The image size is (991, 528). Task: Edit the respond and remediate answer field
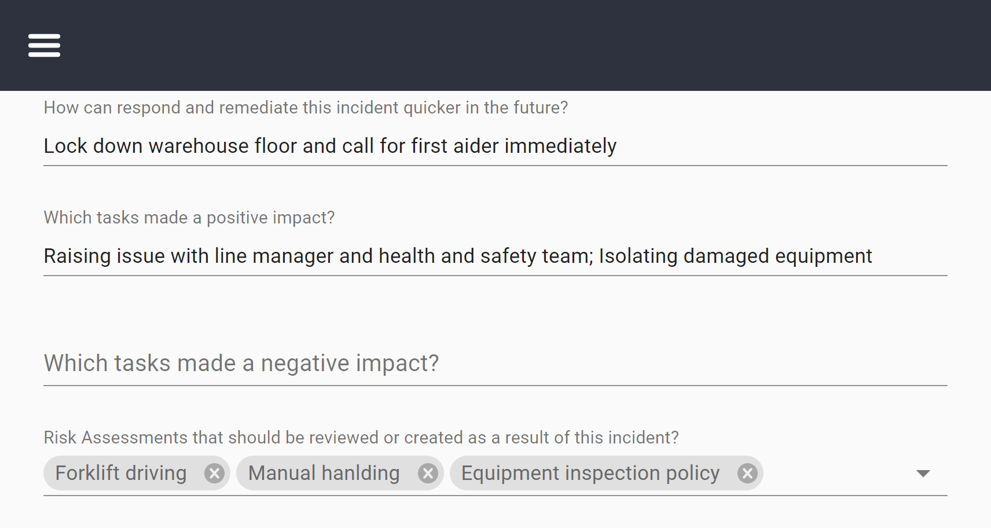point(495,146)
